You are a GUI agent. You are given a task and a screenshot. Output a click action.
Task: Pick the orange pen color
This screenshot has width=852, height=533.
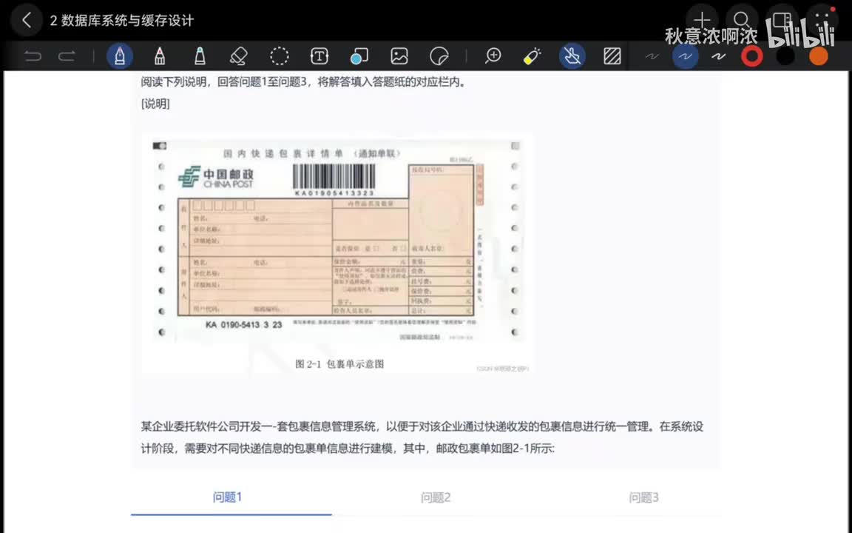click(818, 56)
